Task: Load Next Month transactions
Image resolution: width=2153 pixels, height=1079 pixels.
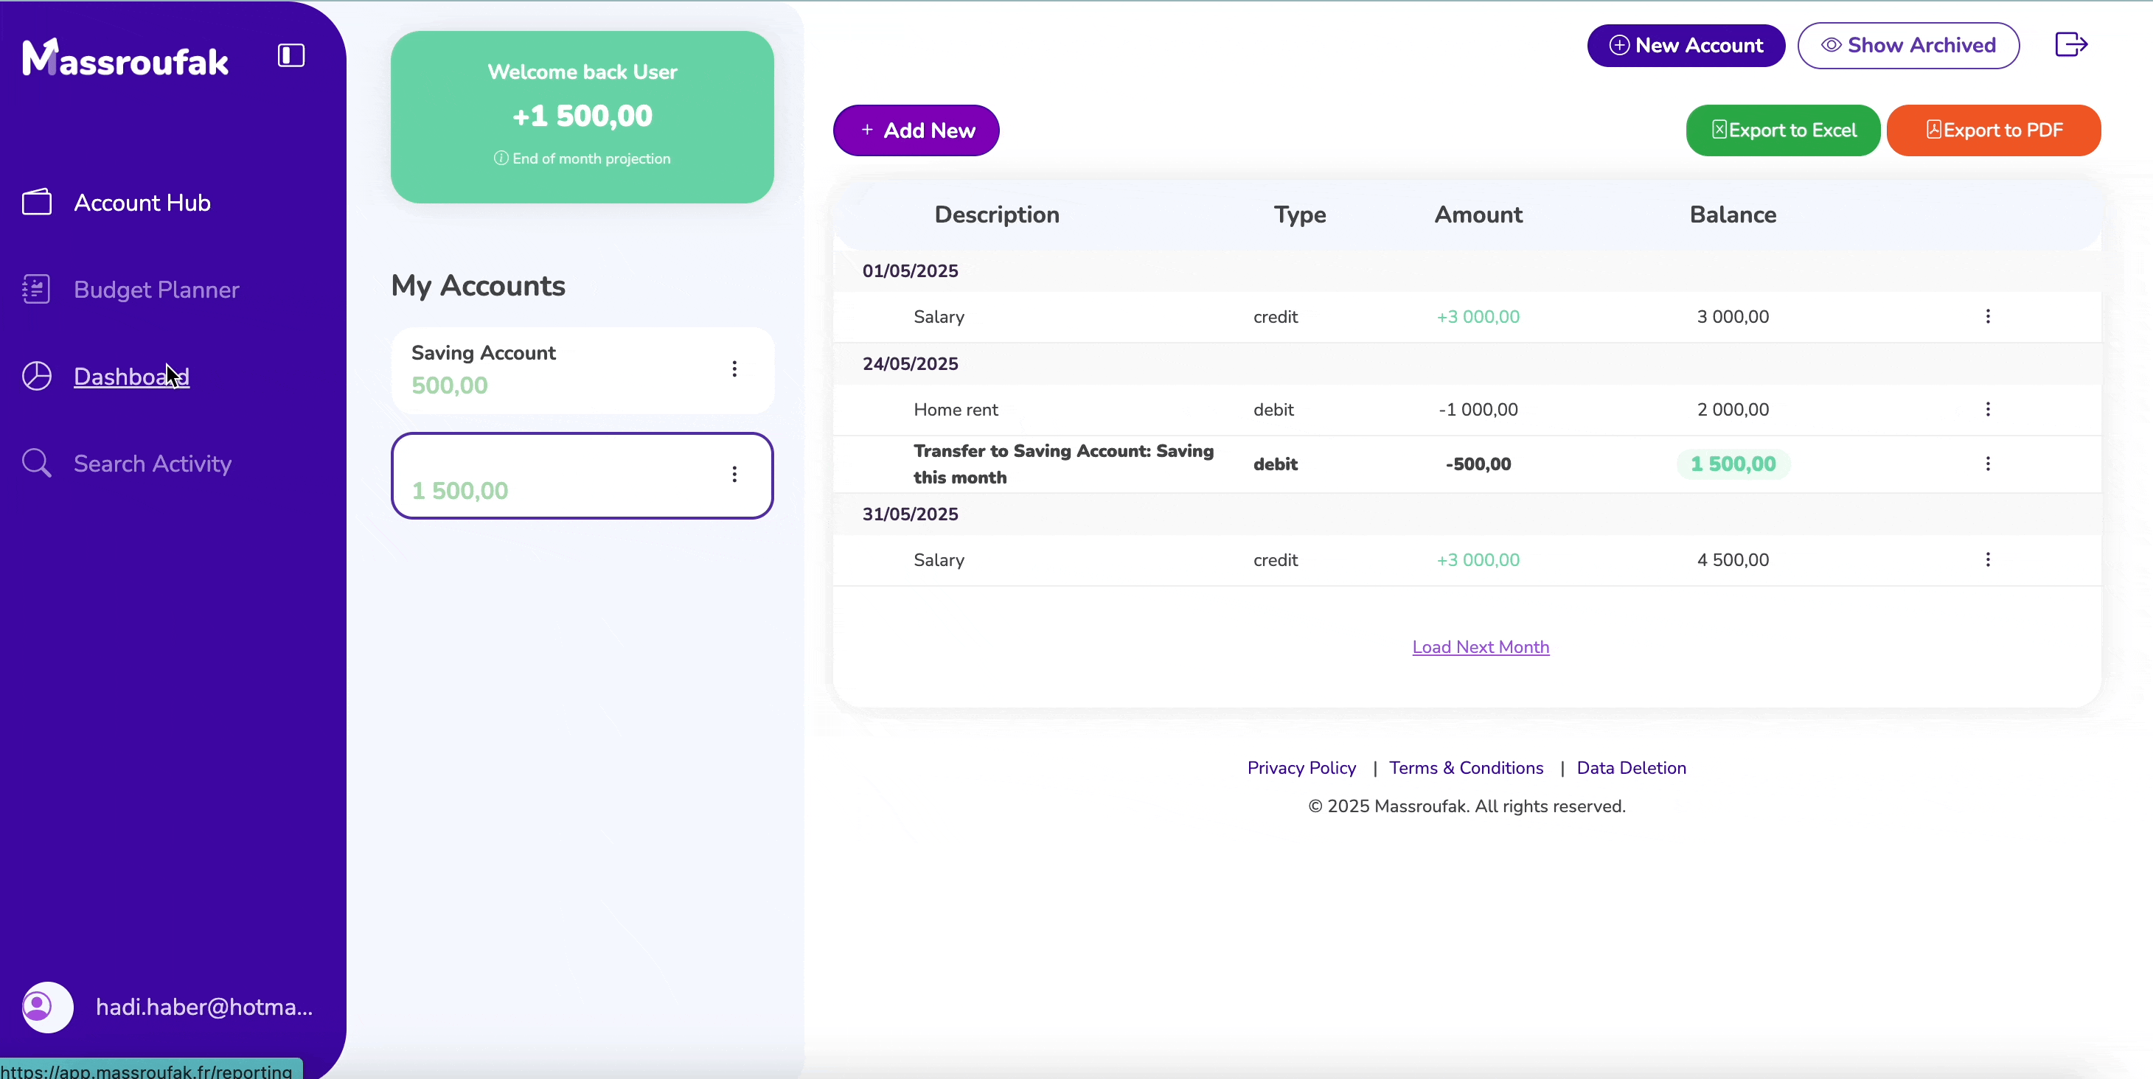Action: coord(1479,646)
